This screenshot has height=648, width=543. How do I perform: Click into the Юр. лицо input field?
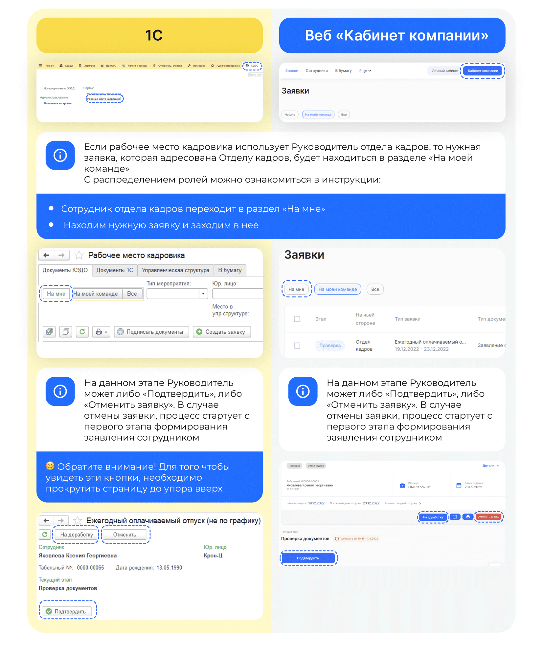point(237,294)
